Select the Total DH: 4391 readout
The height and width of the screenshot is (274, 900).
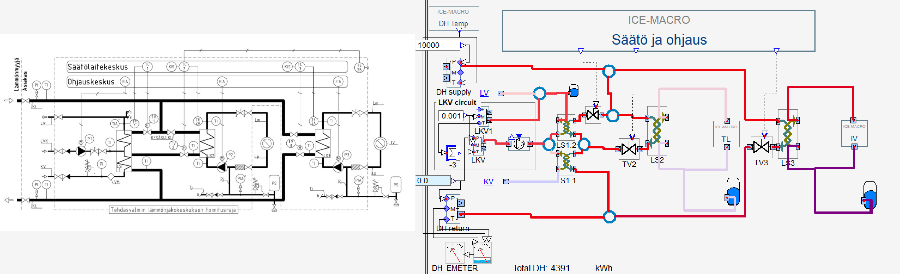541,268
